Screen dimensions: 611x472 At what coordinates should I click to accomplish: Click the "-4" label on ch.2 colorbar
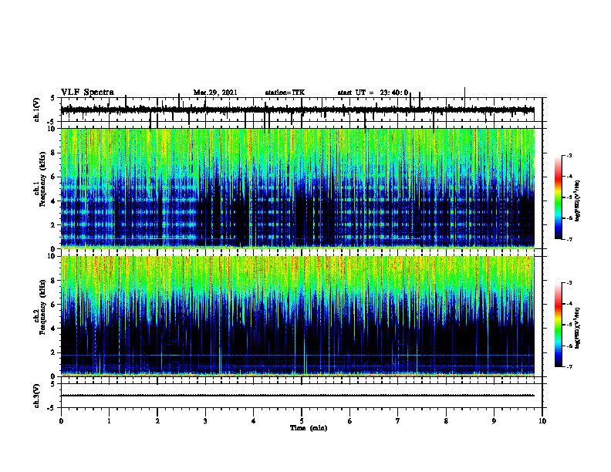[x=569, y=304]
